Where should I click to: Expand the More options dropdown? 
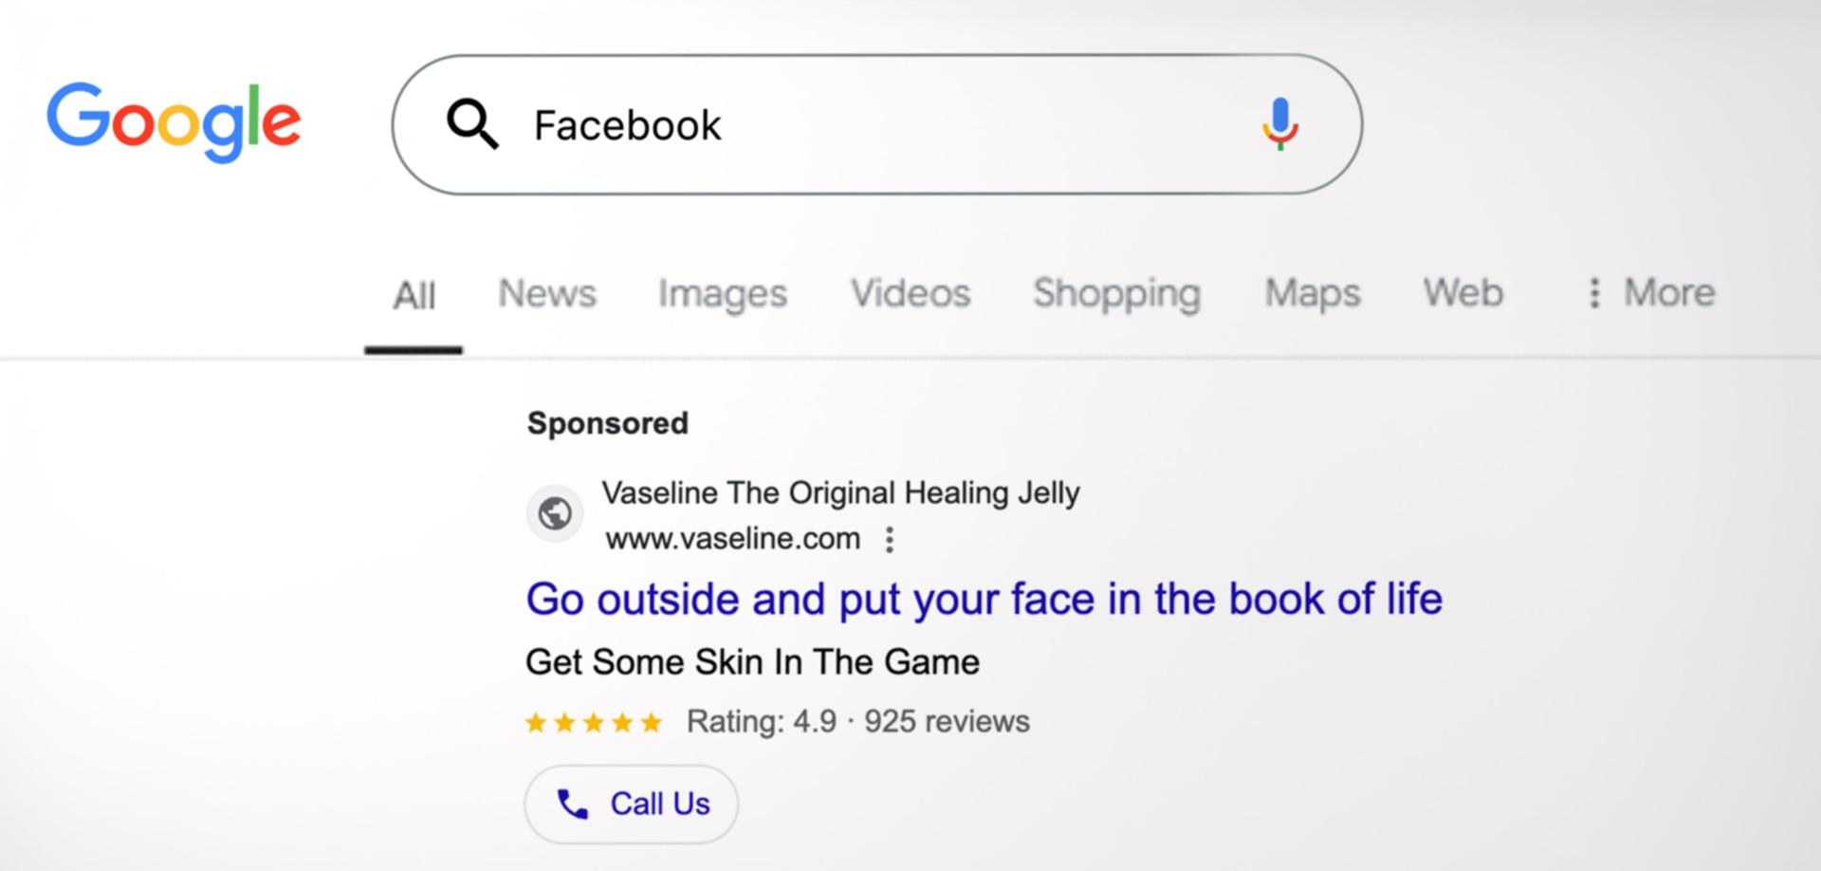click(x=1651, y=292)
